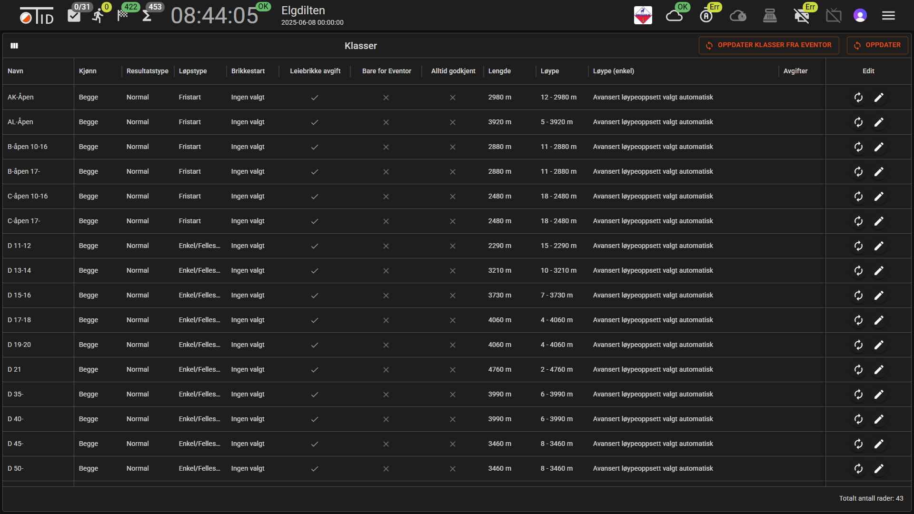The image size is (914, 514).
Task: Refresh the B-åpen 10-16 class row
Action: [x=858, y=147]
